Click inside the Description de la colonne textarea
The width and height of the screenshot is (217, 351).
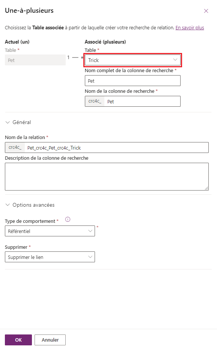coord(107,177)
